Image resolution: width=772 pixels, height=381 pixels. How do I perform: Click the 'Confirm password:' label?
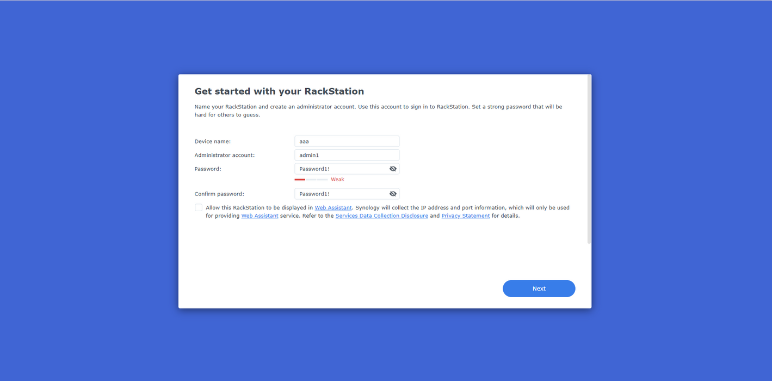click(x=219, y=194)
